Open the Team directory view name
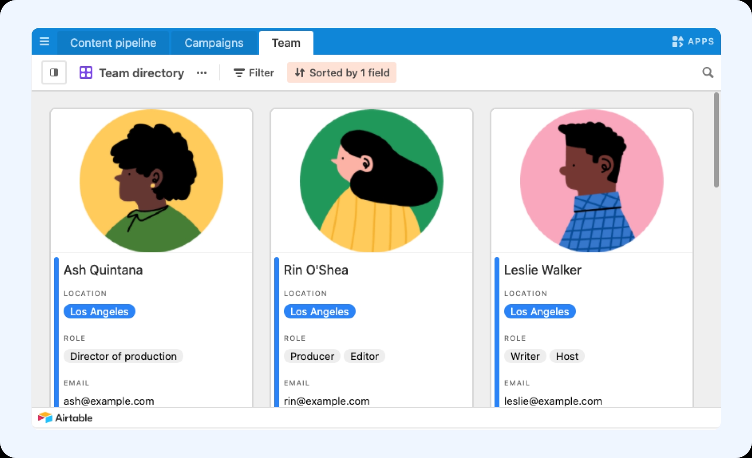Viewport: 752px width, 458px height. 141,73
